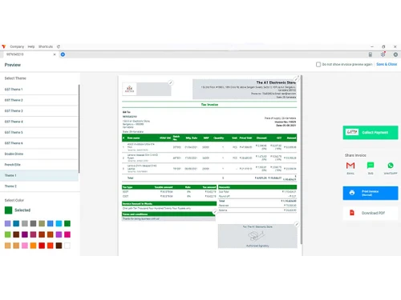Image resolution: width=401 pixels, height=300 pixels.
Task: Click the refresh icon beside Shortcuts
Action: coord(59,46)
